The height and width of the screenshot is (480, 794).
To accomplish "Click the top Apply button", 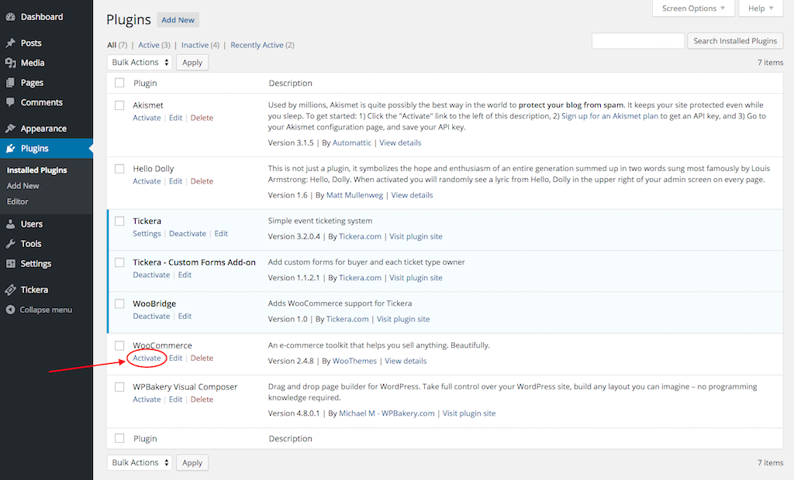I will coord(192,62).
